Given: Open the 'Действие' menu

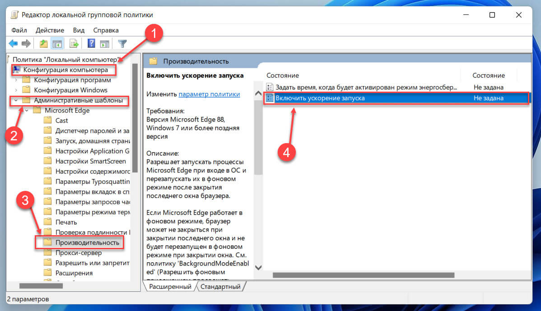Looking at the screenshot, I should pos(50,30).
